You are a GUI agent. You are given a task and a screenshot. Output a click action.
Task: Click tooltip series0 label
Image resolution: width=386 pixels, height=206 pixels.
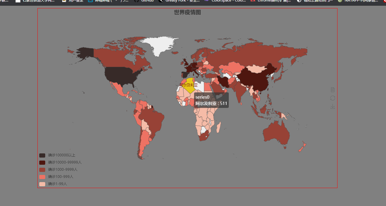click(202, 97)
